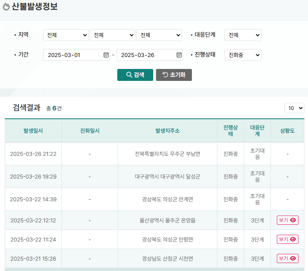This screenshot has height=271, width=308.
Task: Select row 2025-03-22 14:39
Action: click(x=154, y=199)
